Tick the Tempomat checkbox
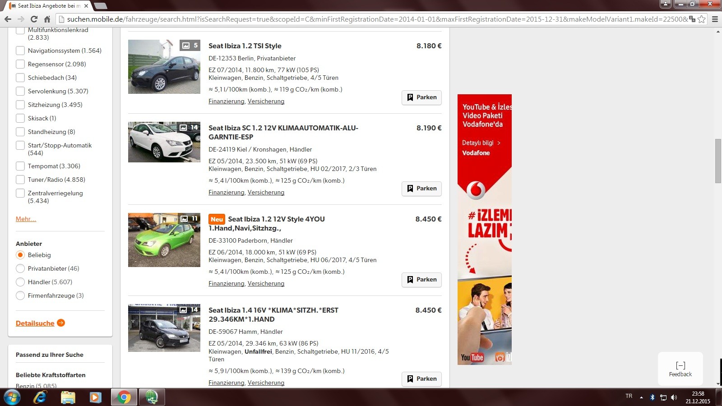Image resolution: width=722 pixels, height=406 pixels. 20,166
